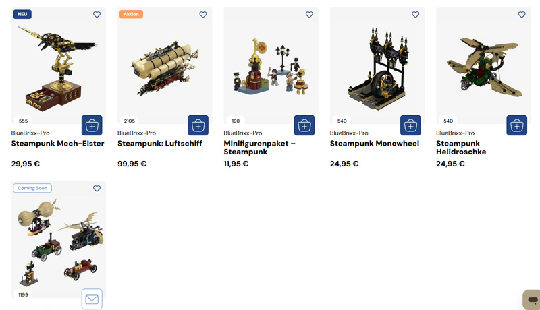Add Steampunk Luftschiff to cart via basket icon
This screenshot has width=540, height=310.
click(198, 125)
